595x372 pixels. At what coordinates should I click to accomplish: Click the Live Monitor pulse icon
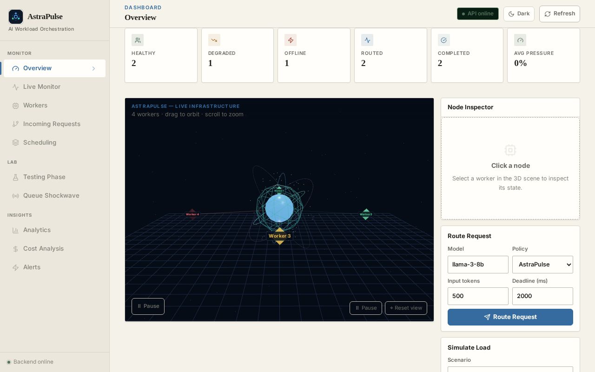pyautogui.click(x=15, y=87)
